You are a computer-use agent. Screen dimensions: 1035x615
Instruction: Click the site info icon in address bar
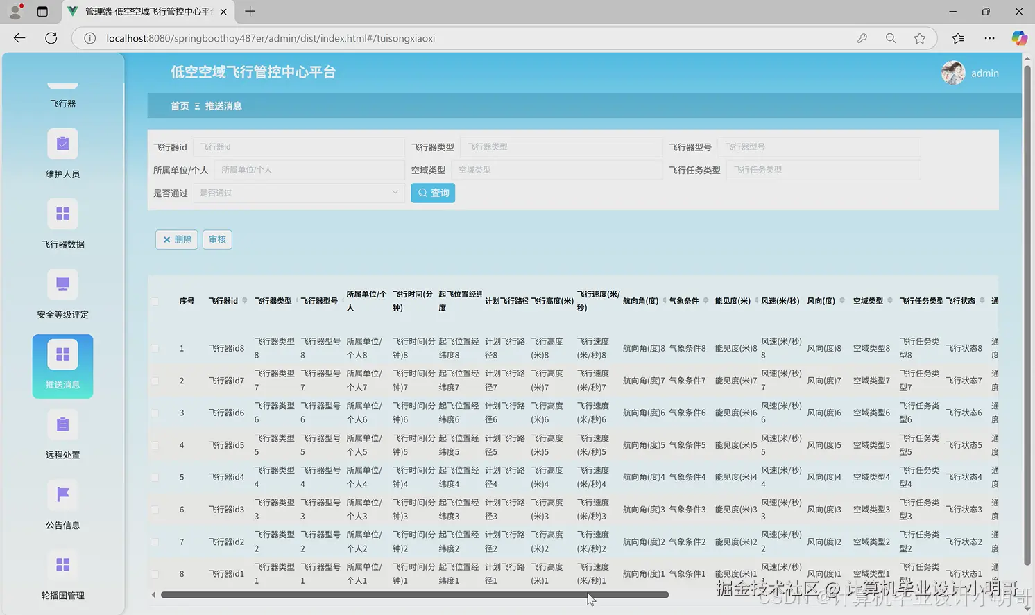click(89, 38)
